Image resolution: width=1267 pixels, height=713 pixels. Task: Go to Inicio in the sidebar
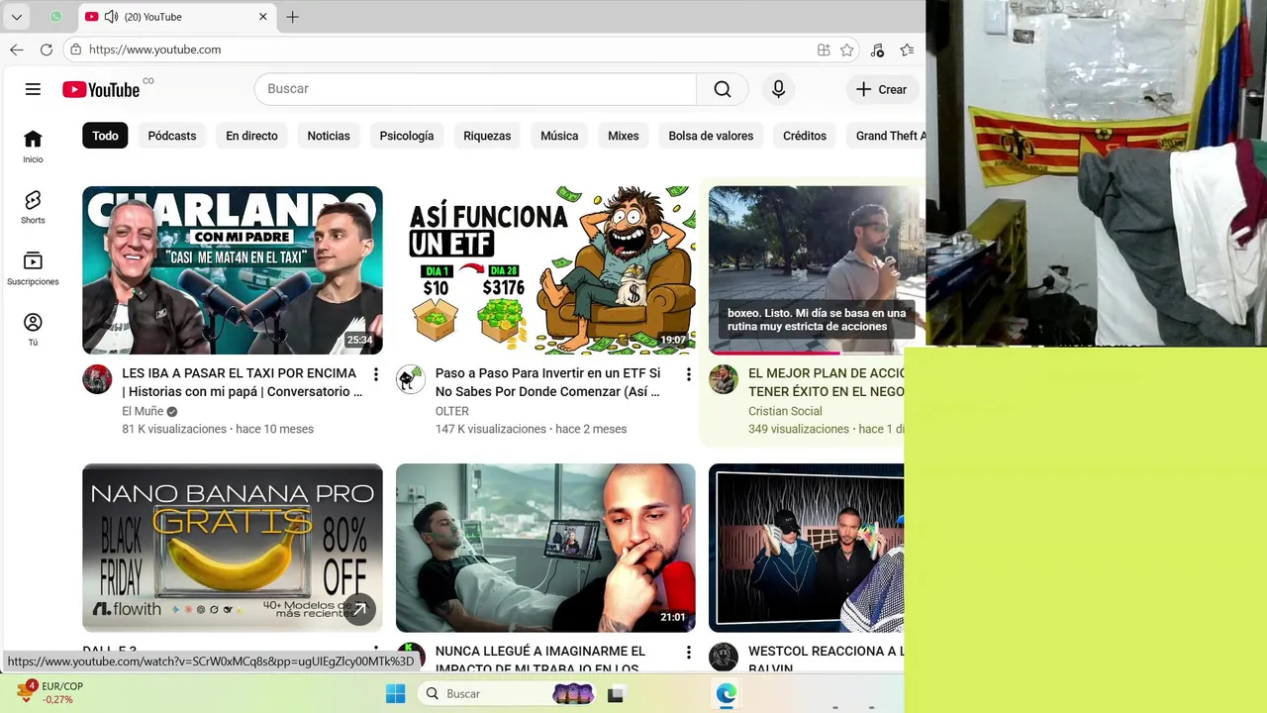pos(33,147)
